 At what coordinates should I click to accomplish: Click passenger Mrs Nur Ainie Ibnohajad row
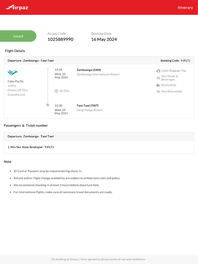pyautogui.click(x=99, y=147)
